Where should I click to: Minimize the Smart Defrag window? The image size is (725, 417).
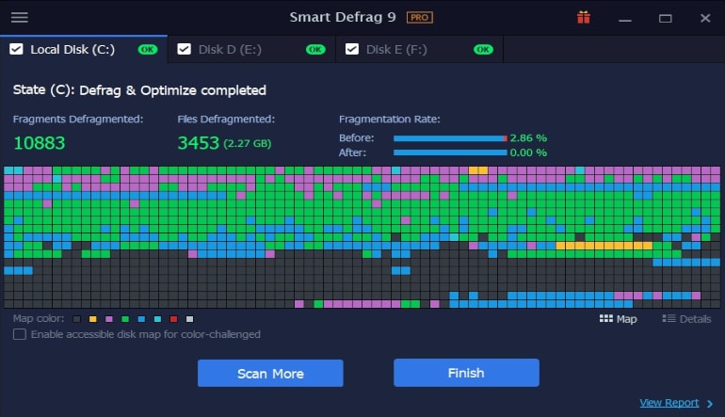[625, 19]
